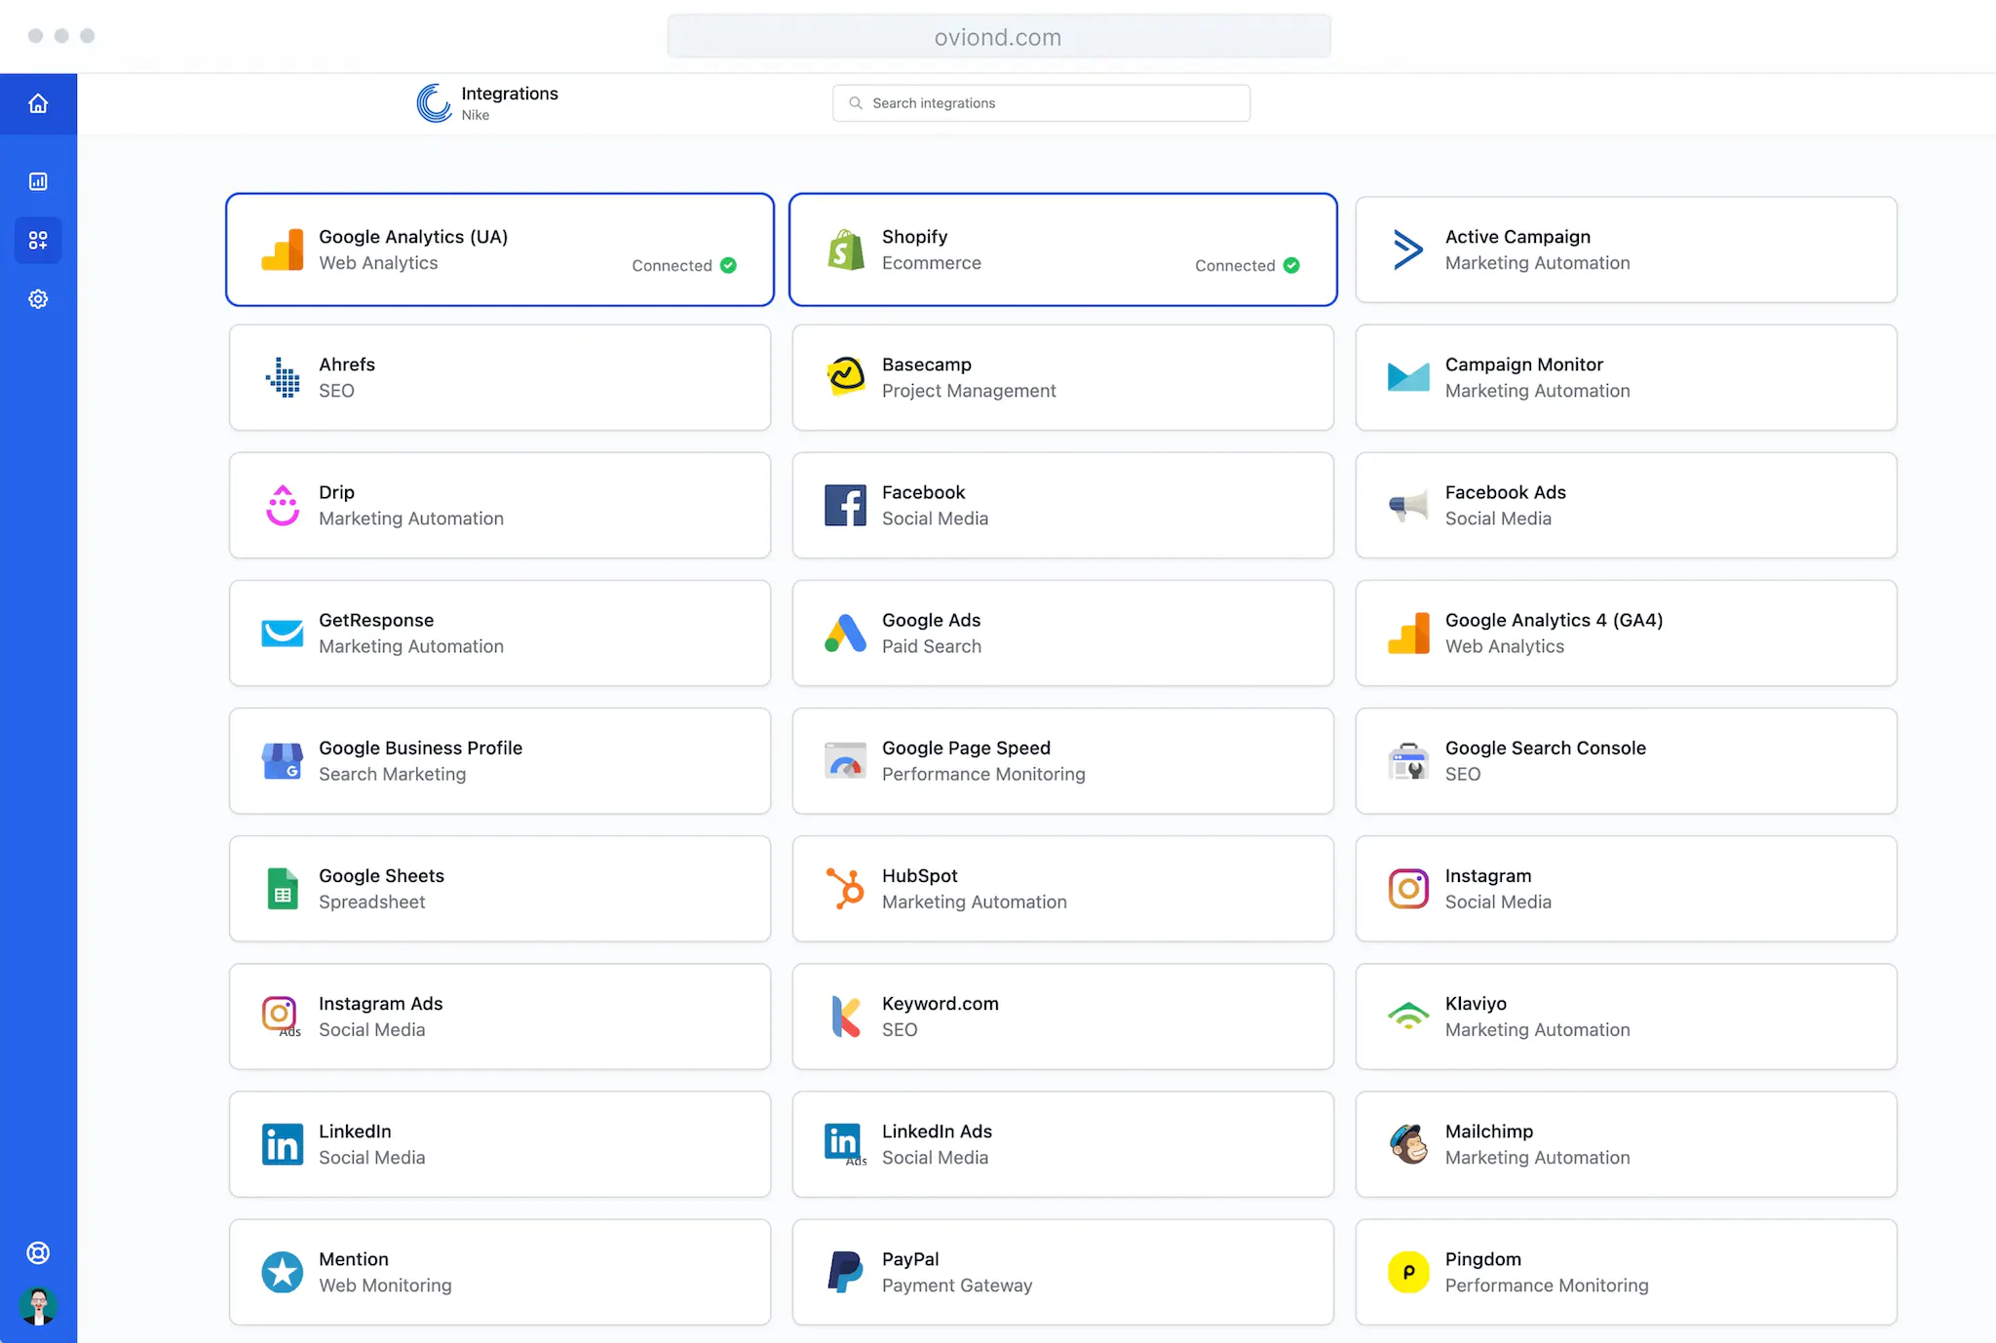Open the PayPal Payment Gateway card
The image size is (1996, 1343).
[x=1062, y=1272]
